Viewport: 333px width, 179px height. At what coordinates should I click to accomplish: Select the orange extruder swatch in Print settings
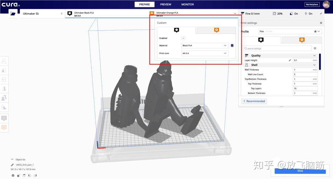coord(302,40)
